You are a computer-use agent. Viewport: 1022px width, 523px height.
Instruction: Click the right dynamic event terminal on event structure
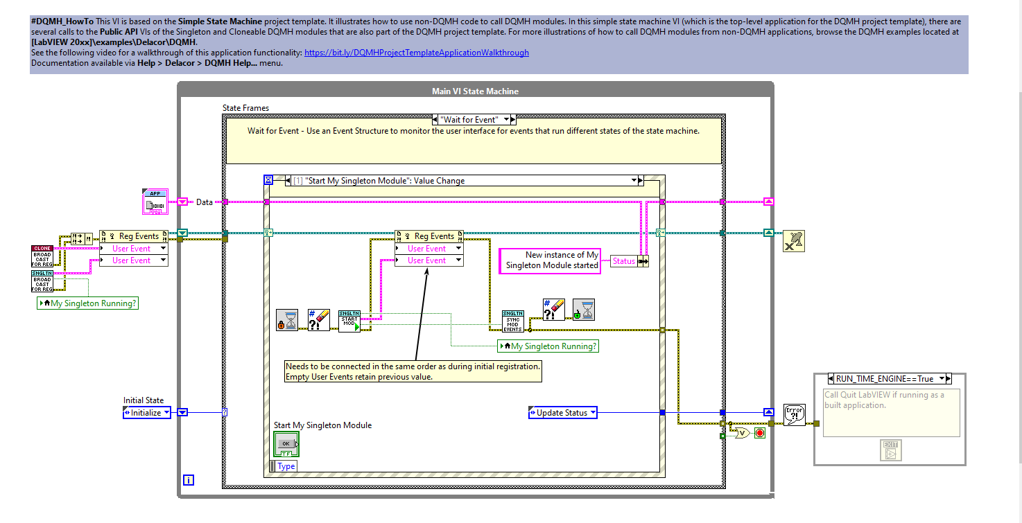click(660, 233)
